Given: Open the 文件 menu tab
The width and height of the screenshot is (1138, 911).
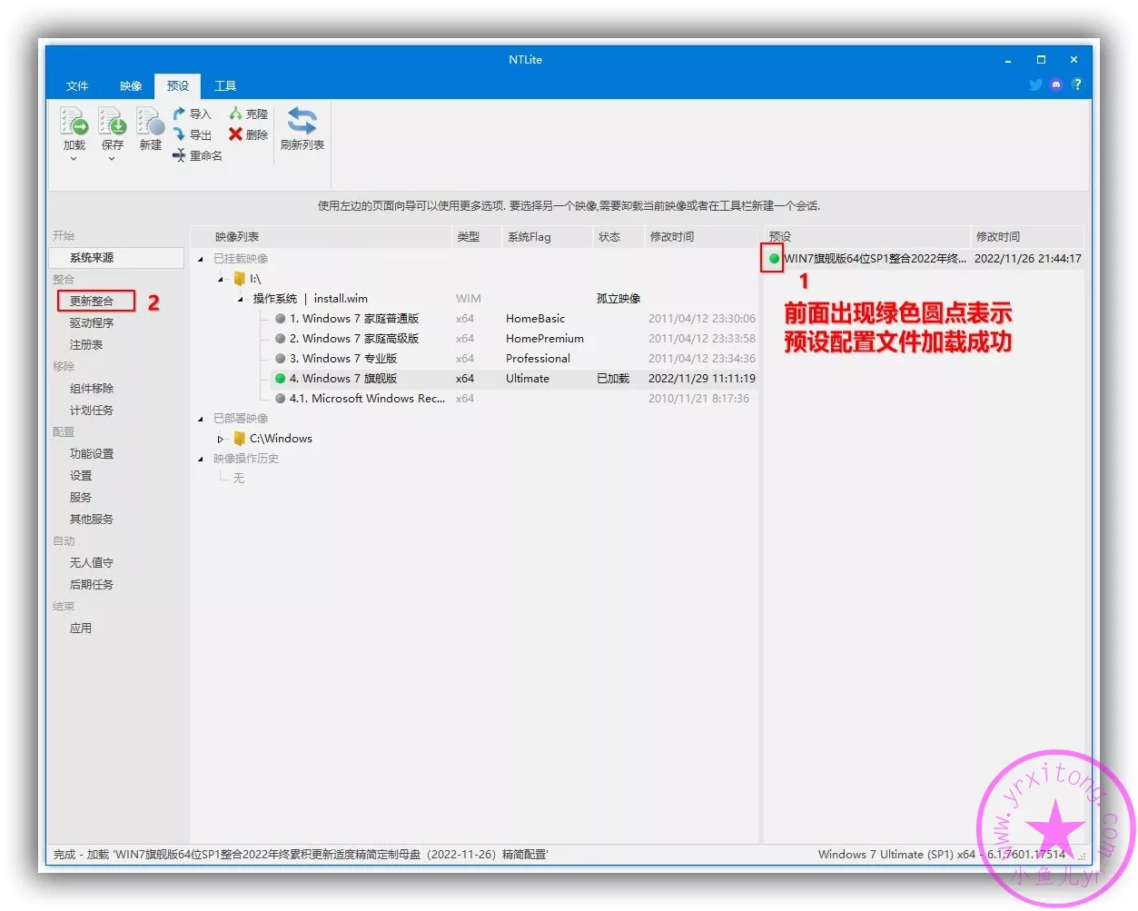Looking at the screenshot, I should tap(77, 86).
